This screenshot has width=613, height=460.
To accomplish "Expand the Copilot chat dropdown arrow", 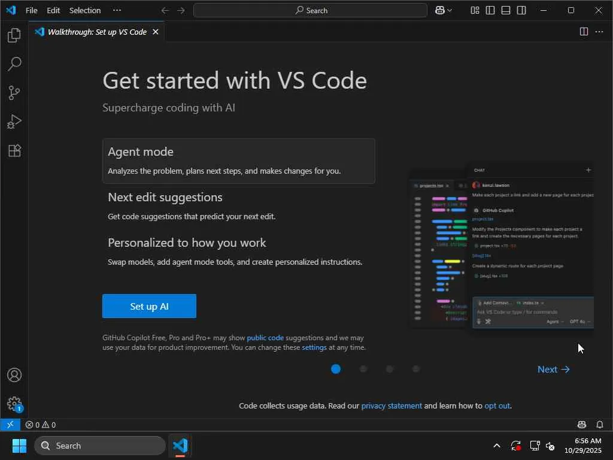I will pos(450,10).
